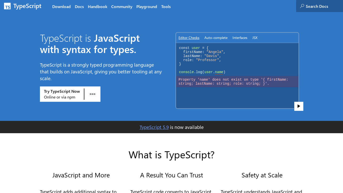The image size is (343, 193).
Task: Open the Download page
Action: [61, 7]
